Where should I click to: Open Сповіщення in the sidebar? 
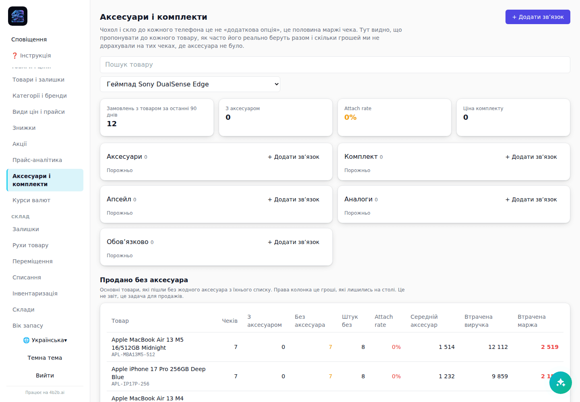(x=45, y=39)
